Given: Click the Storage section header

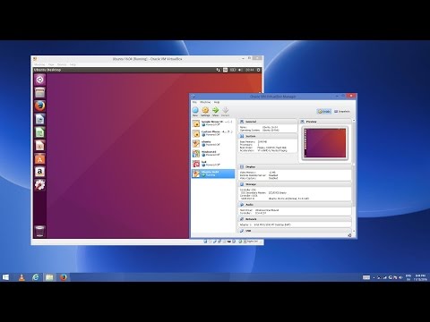Looking at the screenshot, I should click(295, 184).
